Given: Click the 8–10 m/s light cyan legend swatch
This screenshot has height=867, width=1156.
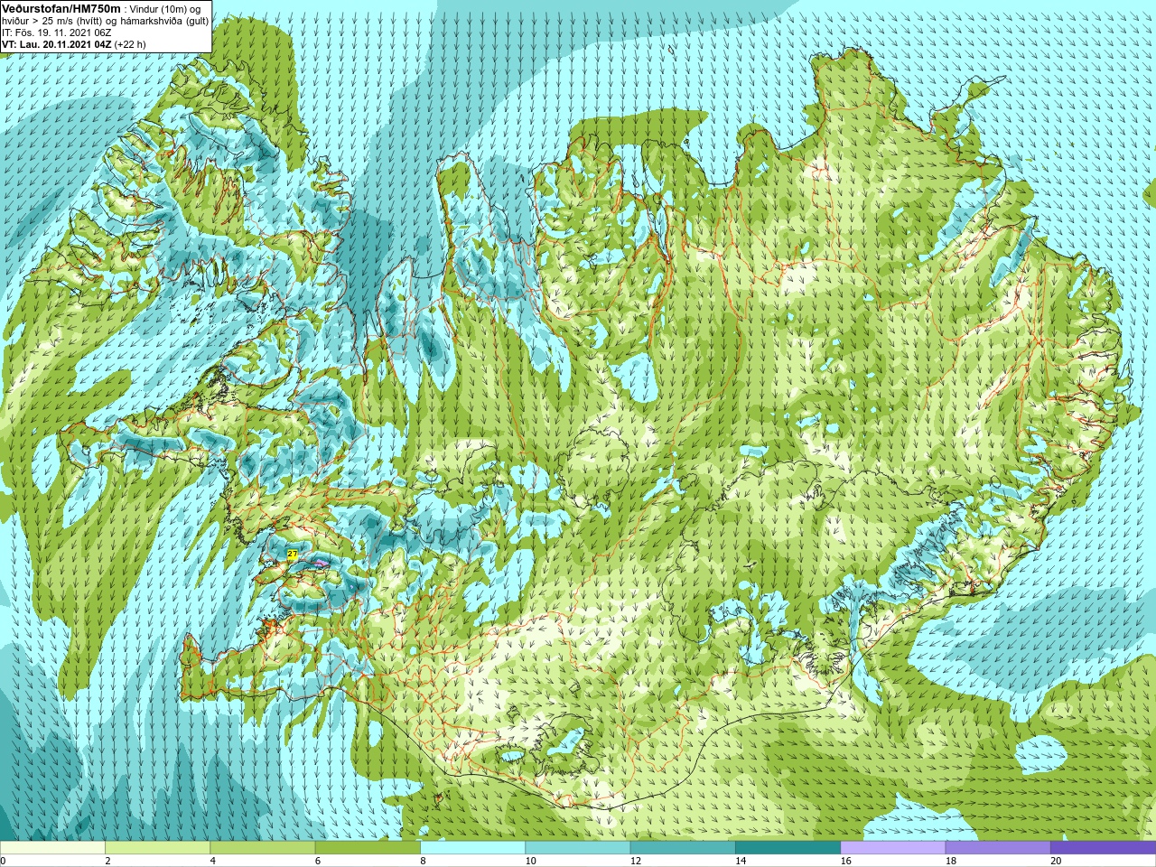Looking at the screenshot, I should (x=472, y=848).
